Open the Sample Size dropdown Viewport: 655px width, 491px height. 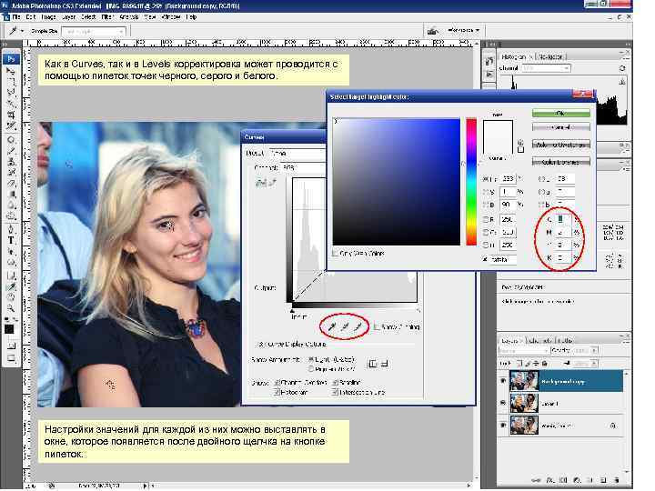pos(94,31)
